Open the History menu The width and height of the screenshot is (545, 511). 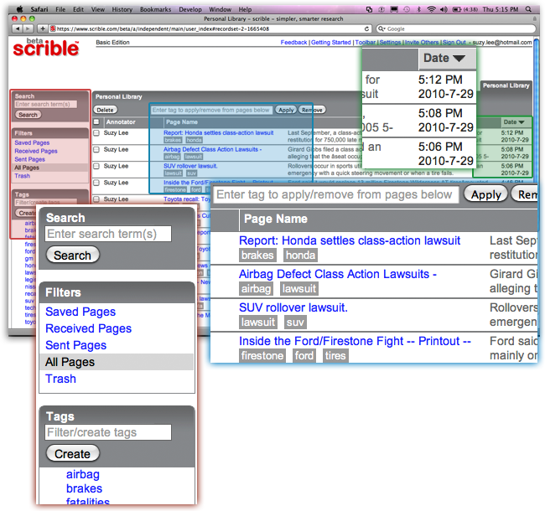tap(122, 9)
